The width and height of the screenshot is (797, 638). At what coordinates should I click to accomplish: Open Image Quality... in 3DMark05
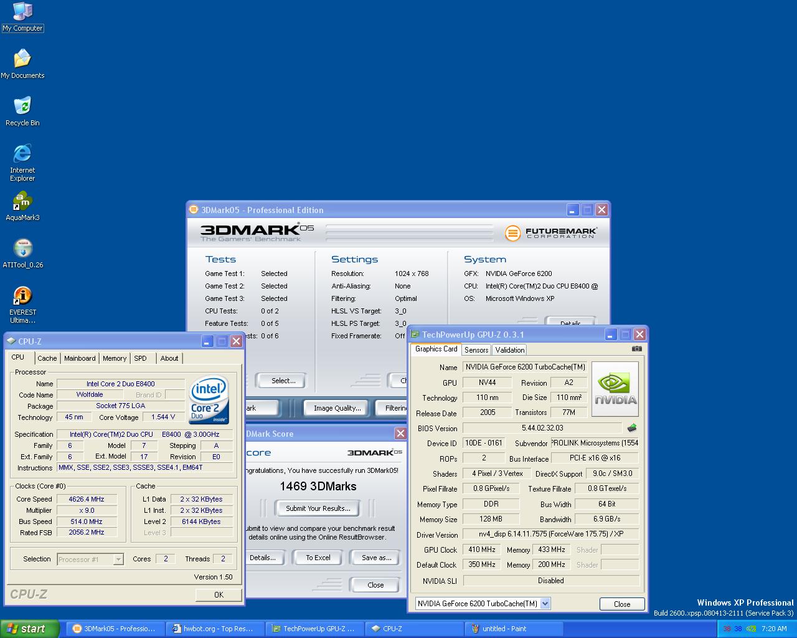[337, 408]
